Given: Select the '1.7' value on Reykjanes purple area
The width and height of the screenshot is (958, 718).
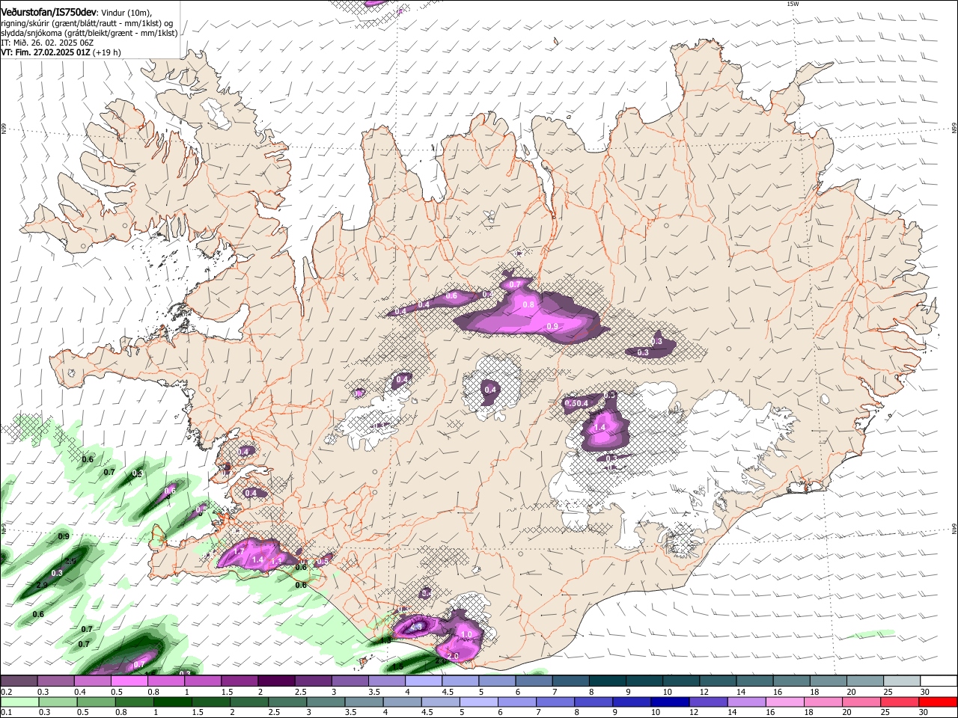Looking at the screenshot, I should coord(239,551).
